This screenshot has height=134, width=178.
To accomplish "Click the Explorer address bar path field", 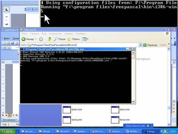I will 83,45.
